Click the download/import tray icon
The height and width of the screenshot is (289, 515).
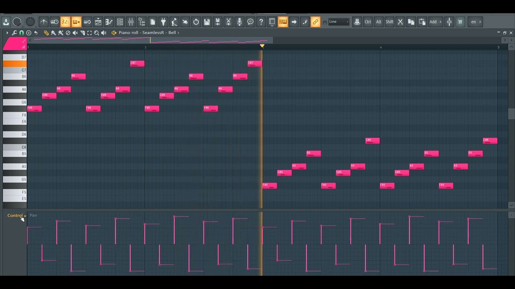(x=6, y=22)
